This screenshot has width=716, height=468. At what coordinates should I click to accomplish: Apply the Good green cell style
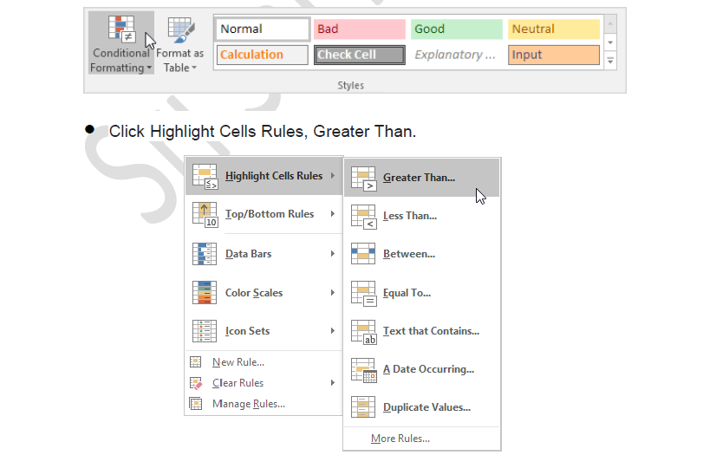[456, 29]
